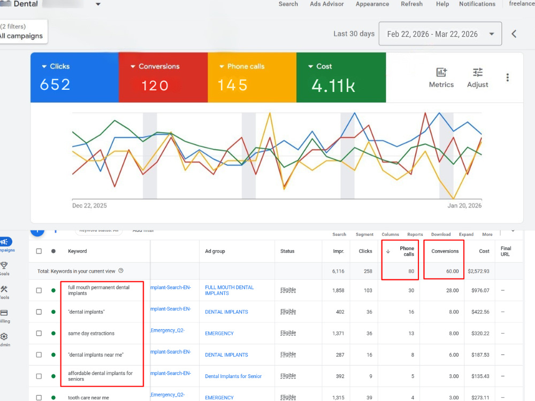Click the status dot column header

click(53, 251)
